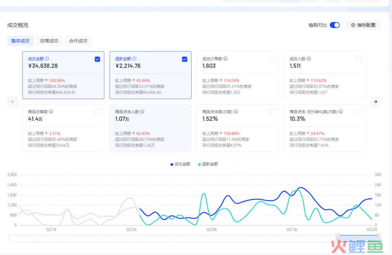Check the 商品访客数 metric checkbox
The height and width of the screenshot is (255, 392).
98,112
